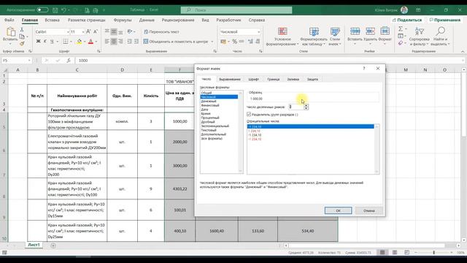Click the Clear eraser icon in Editing group
The height and width of the screenshot is (263, 467).
401,43
